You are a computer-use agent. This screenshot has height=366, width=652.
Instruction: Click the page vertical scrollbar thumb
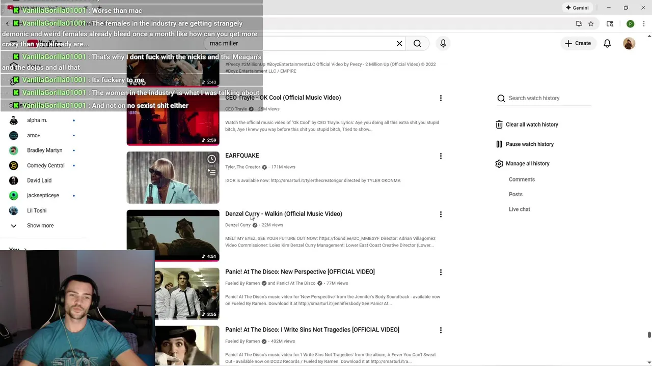coord(649,334)
